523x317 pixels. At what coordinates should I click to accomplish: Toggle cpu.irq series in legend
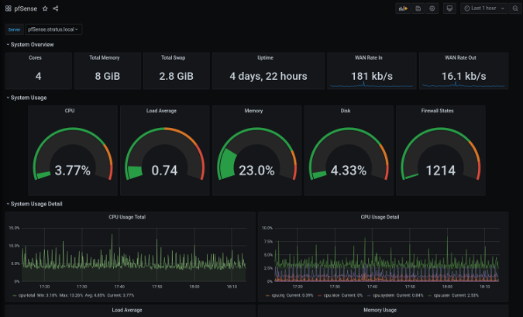coord(279,295)
